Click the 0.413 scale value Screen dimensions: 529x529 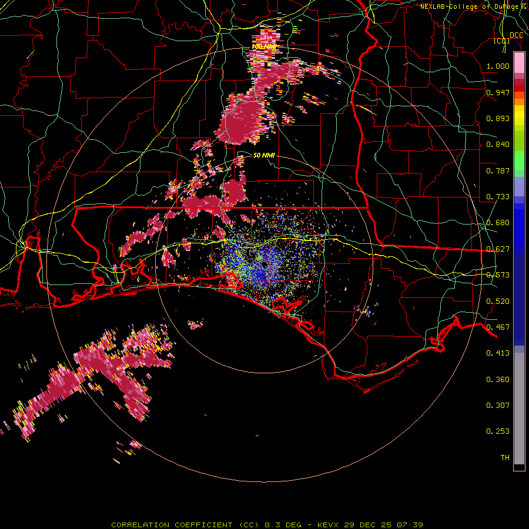(x=498, y=353)
